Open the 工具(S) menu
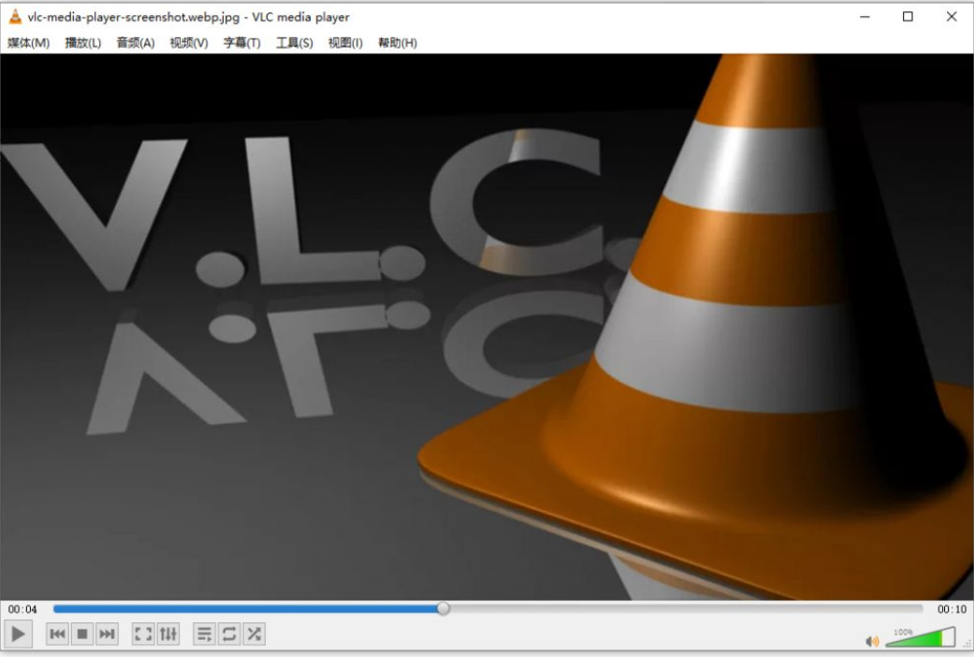 tap(295, 43)
